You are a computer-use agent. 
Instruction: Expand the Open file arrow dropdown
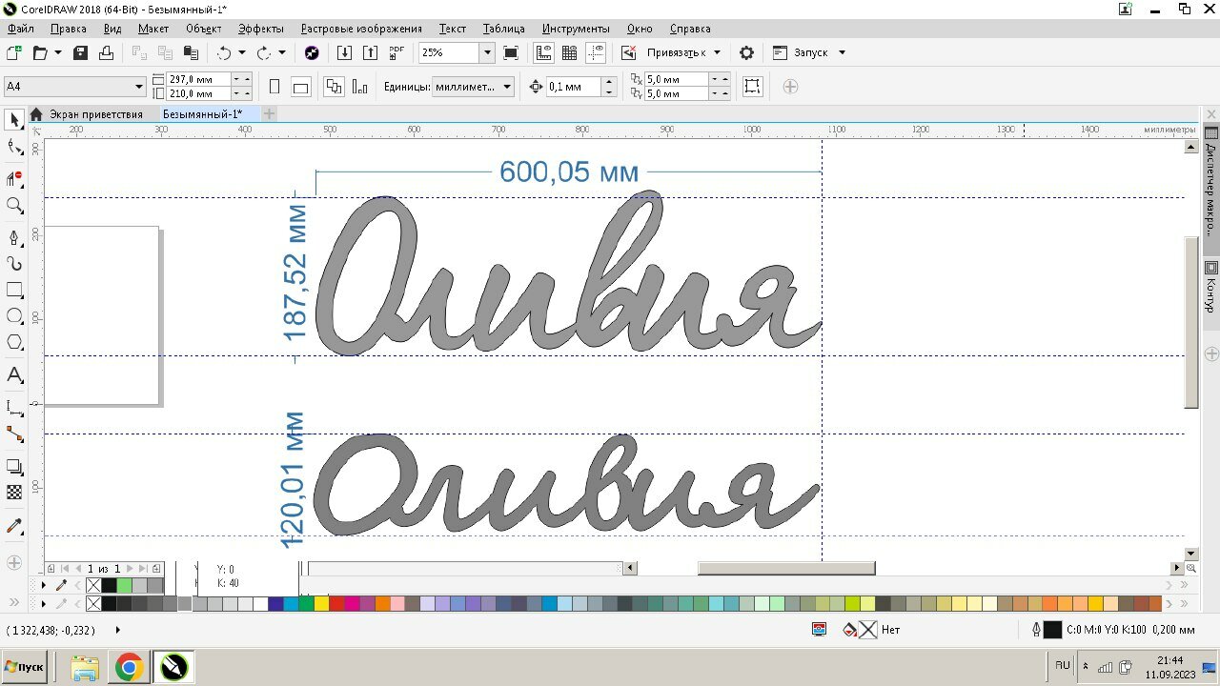click(x=57, y=52)
